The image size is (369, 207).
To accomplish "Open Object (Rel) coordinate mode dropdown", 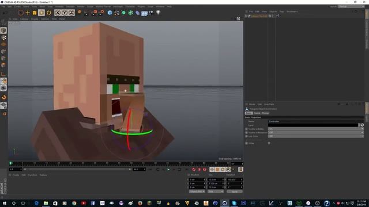I will [x=197, y=191].
